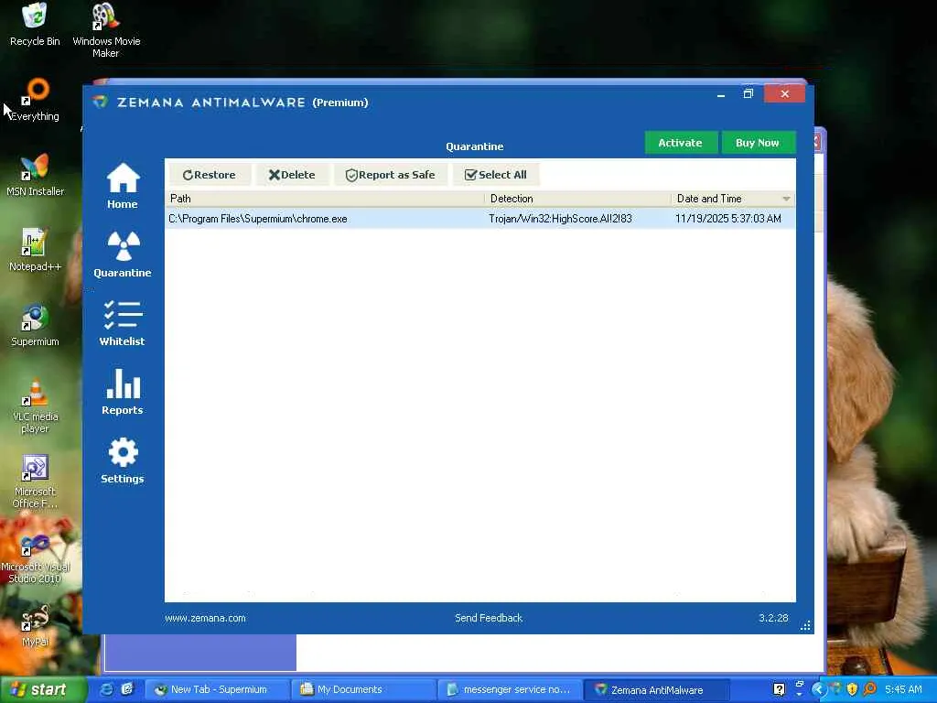The height and width of the screenshot is (703, 937).
Task: Select Microsoft Office desktop shortcut
Action: 35,481
